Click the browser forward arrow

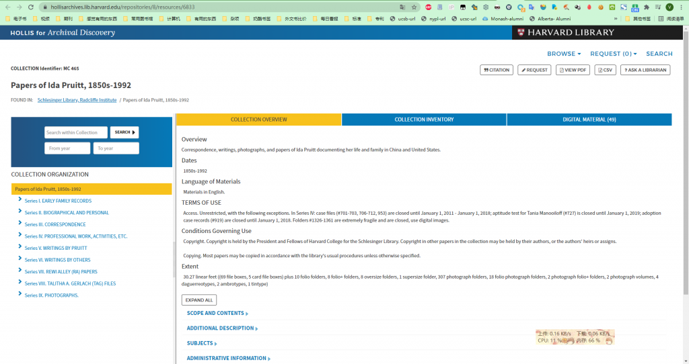coord(20,7)
